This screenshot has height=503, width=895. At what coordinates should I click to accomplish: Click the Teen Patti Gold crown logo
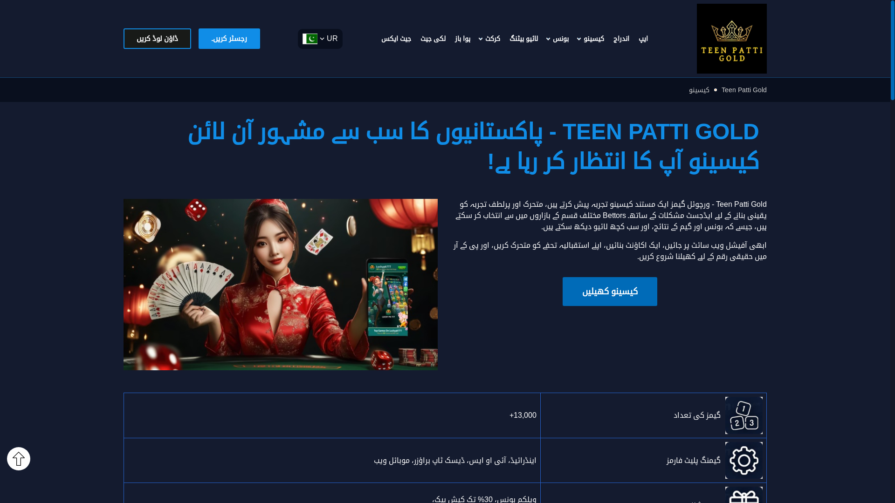pyautogui.click(x=731, y=39)
